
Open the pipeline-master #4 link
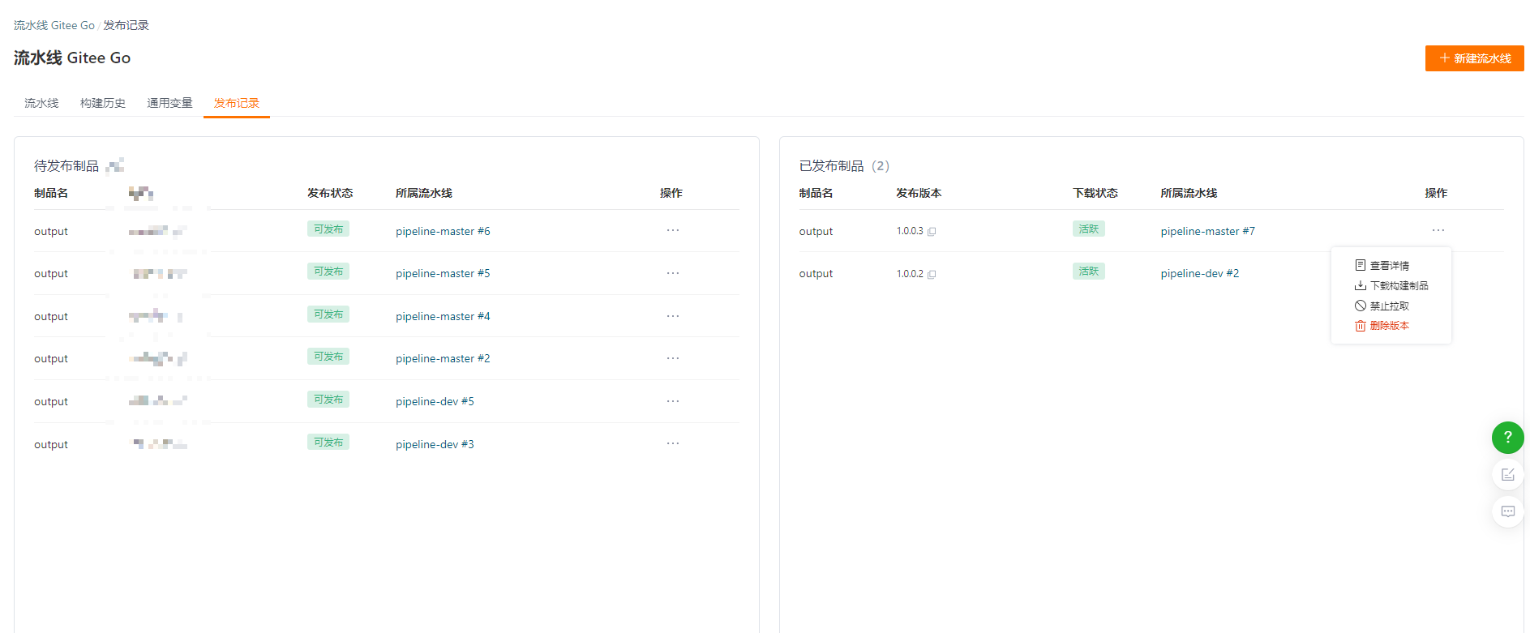pyautogui.click(x=443, y=317)
